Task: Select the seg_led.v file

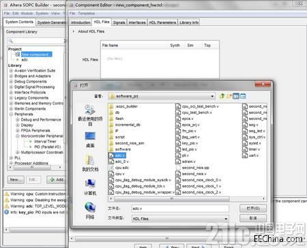Action: tap(254, 131)
